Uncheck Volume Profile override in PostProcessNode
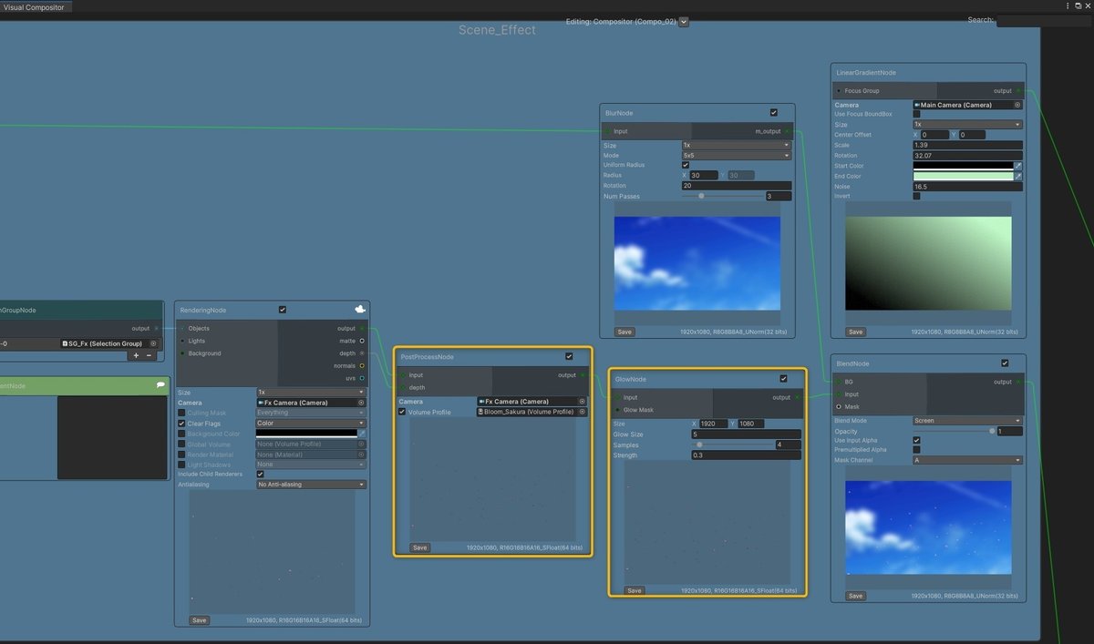This screenshot has width=1094, height=644. 402,412
